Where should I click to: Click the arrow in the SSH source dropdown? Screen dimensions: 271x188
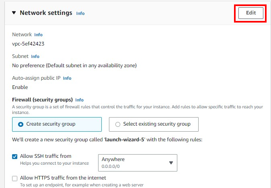pos(171,163)
